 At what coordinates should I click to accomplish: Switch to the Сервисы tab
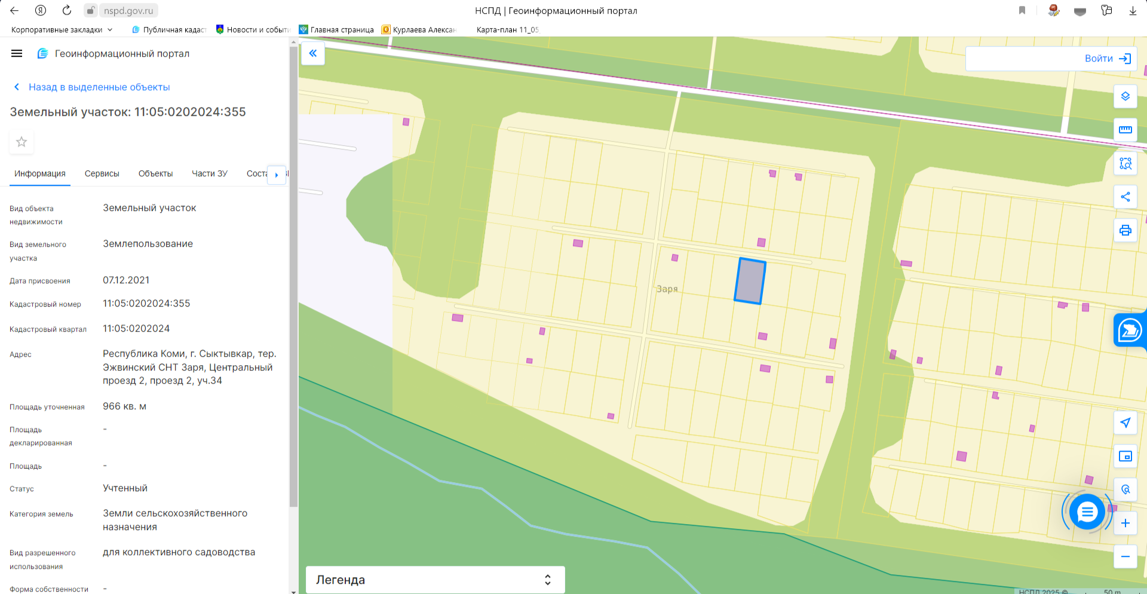tap(102, 173)
